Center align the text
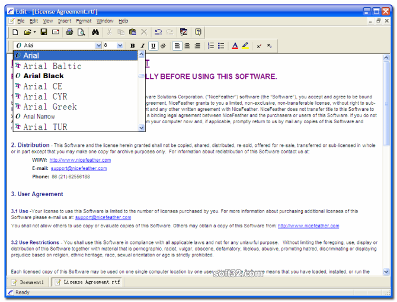 click(x=187, y=46)
